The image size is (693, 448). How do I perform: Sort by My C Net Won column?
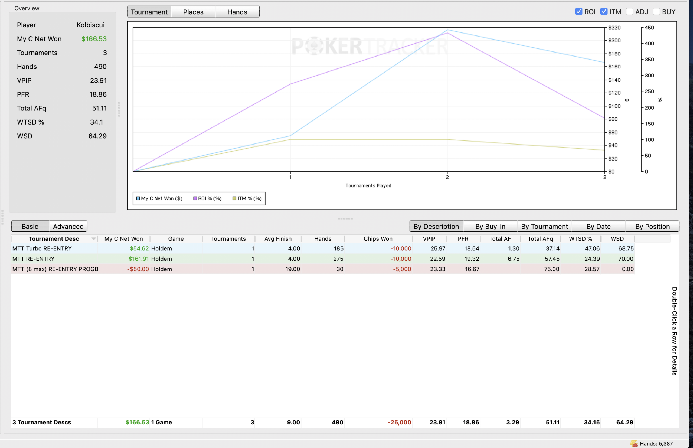[x=124, y=239]
